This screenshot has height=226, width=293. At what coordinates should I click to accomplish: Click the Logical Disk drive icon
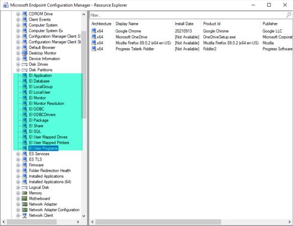pos(24,187)
